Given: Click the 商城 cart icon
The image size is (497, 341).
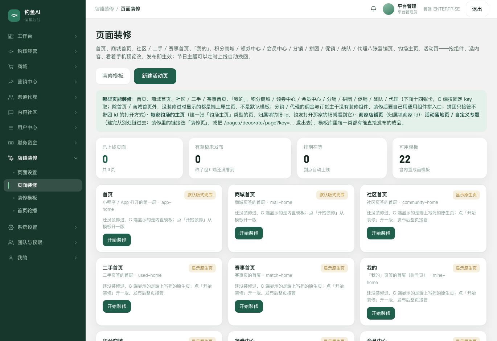Looking at the screenshot, I should coord(11,67).
